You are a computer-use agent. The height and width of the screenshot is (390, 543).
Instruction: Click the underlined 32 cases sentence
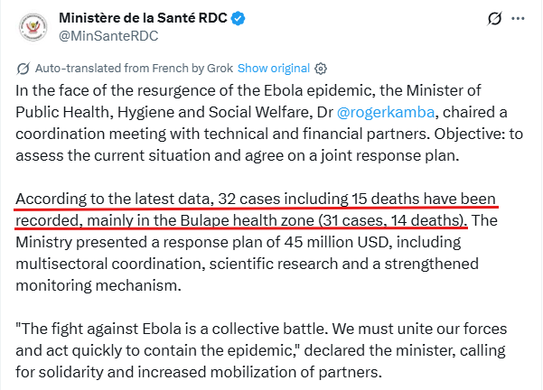tap(257, 209)
